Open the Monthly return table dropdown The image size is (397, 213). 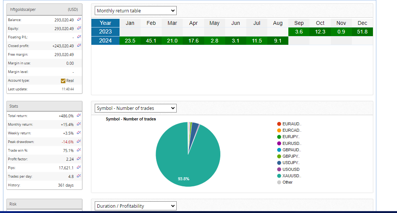[135, 11]
